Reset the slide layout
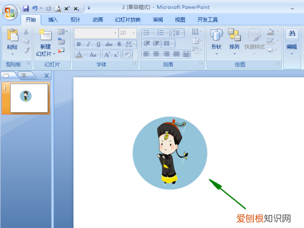 61,41
